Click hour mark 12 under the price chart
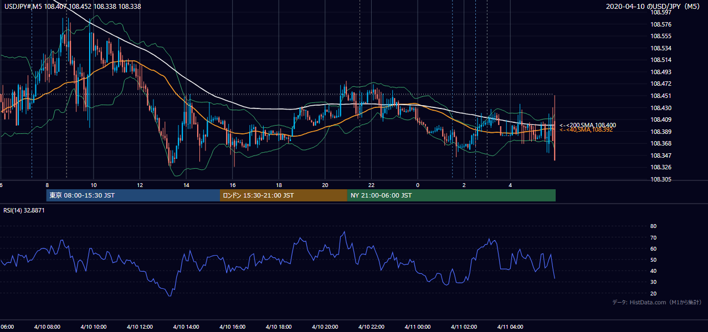The image size is (708, 332). (140, 185)
